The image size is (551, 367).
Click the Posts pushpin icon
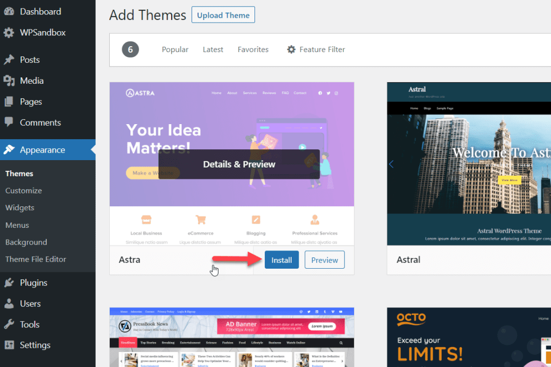[x=9, y=60]
